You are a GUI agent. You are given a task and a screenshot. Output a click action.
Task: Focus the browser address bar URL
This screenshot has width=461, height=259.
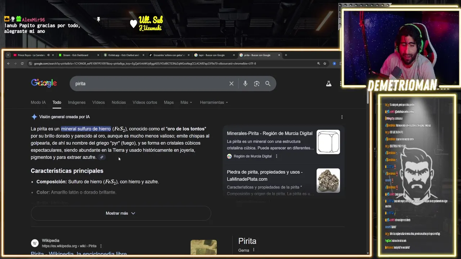tap(145, 63)
